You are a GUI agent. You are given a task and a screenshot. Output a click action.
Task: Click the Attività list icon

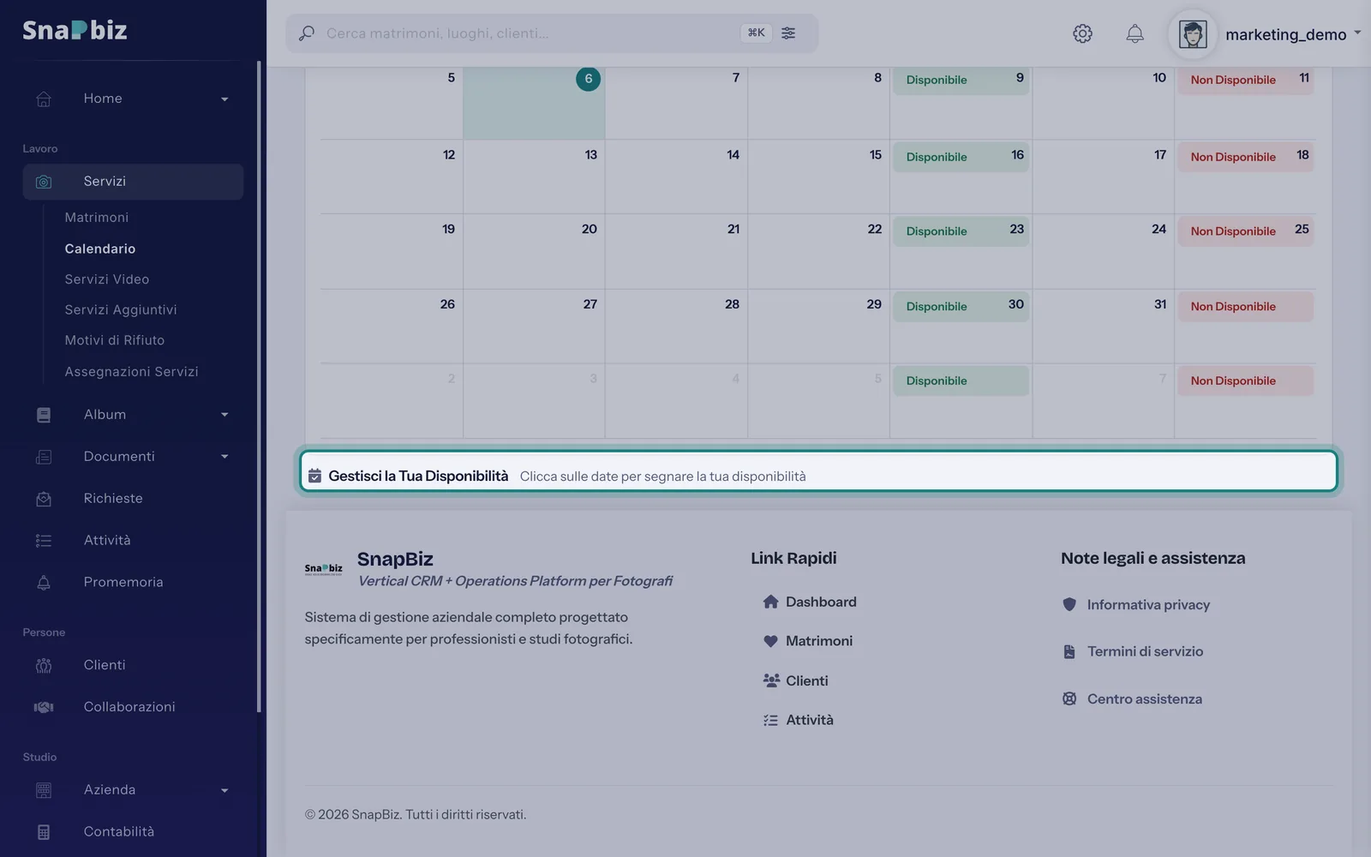(44, 541)
